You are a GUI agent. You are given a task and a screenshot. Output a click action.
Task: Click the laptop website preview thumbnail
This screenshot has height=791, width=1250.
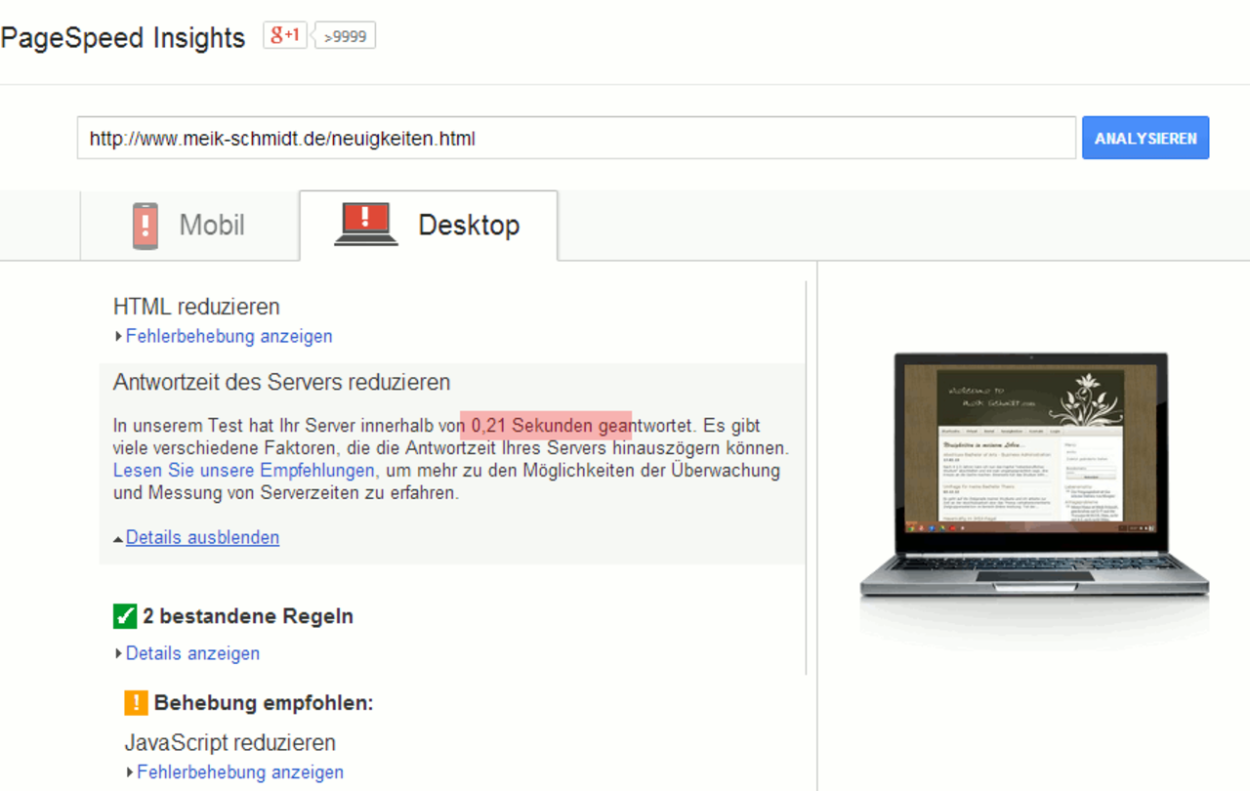click(x=1034, y=479)
